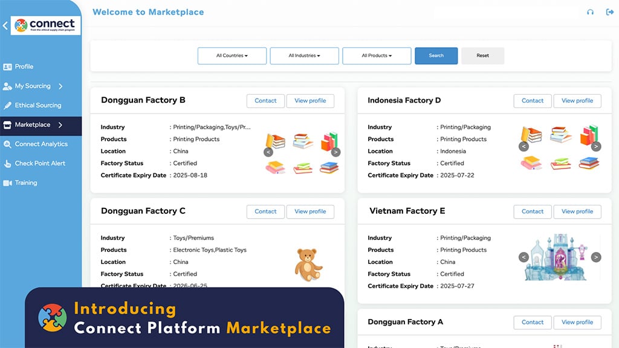
Task: Click the Dongguan Factory A title
Action: [406, 322]
